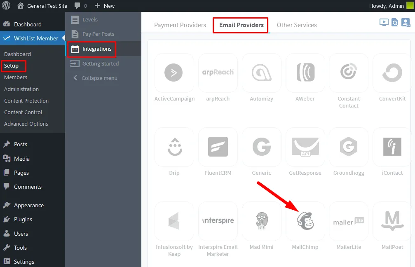Choose the iContact provider icon

pos(392,147)
